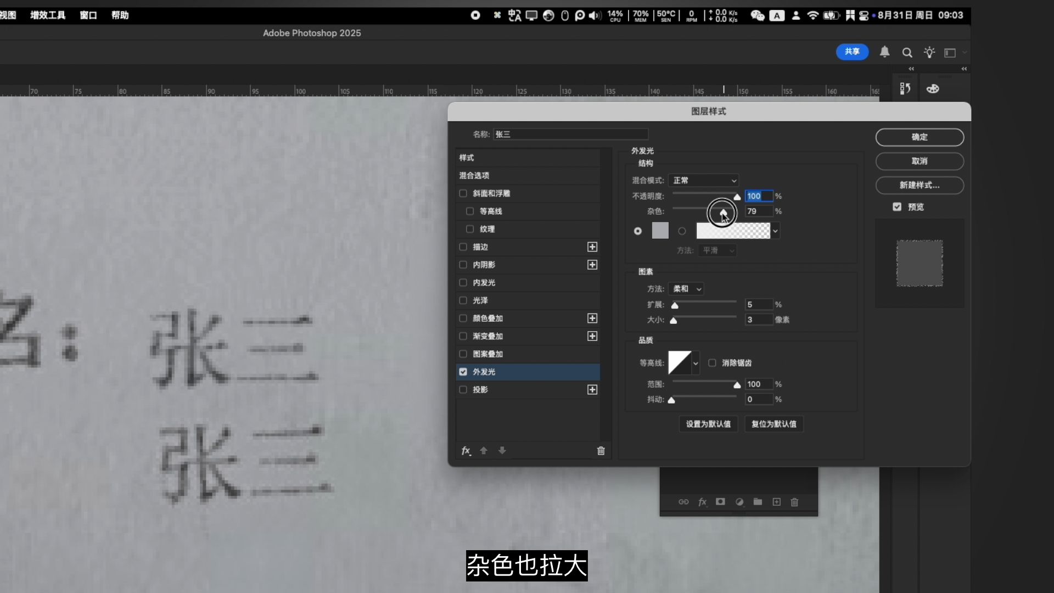This screenshot has width=1054, height=593.
Task: Click the gray glow color swatch
Action: (660, 231)
